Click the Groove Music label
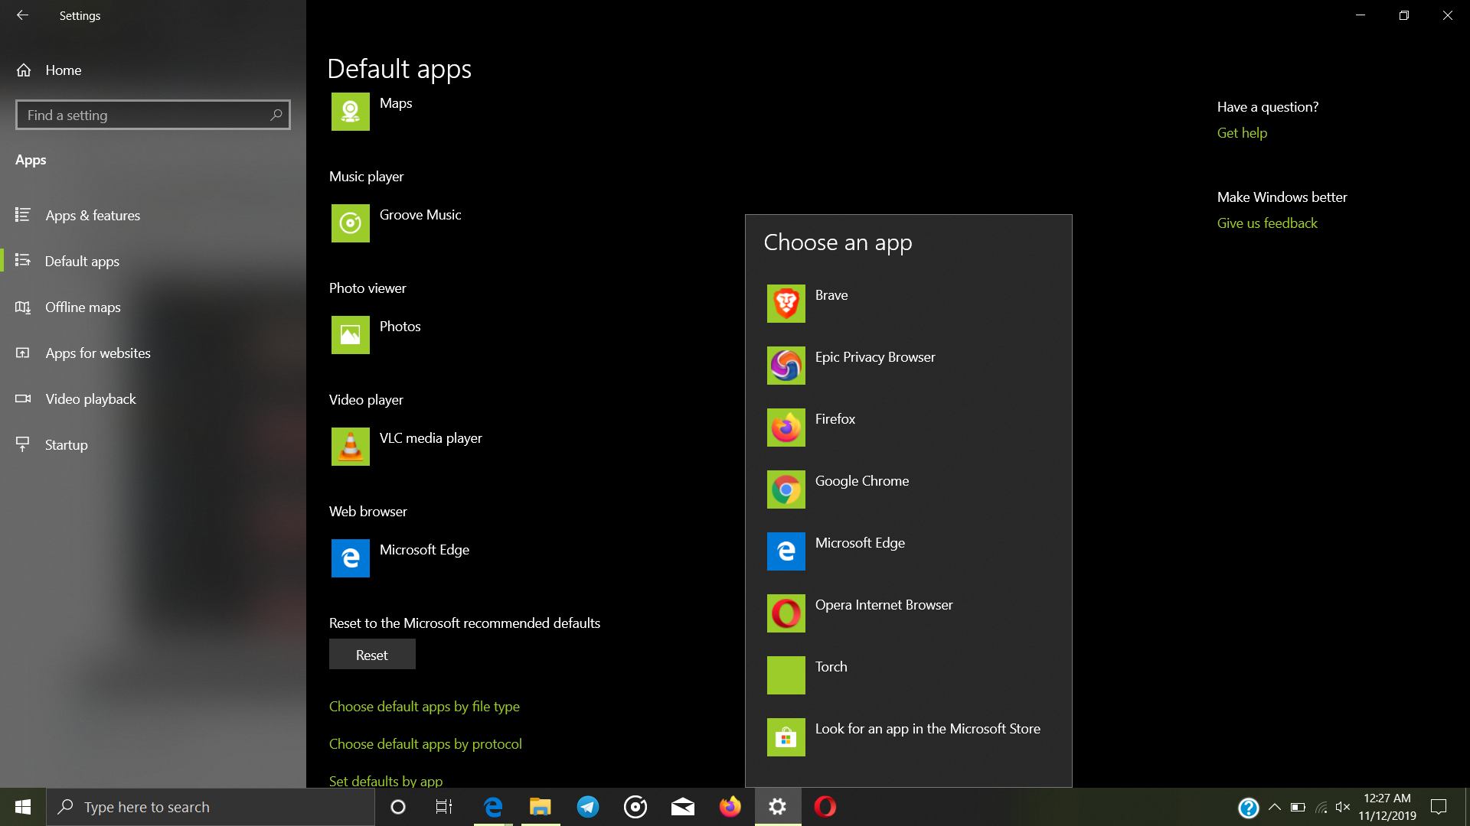The image size is (1470, 826). coord(420,215)
